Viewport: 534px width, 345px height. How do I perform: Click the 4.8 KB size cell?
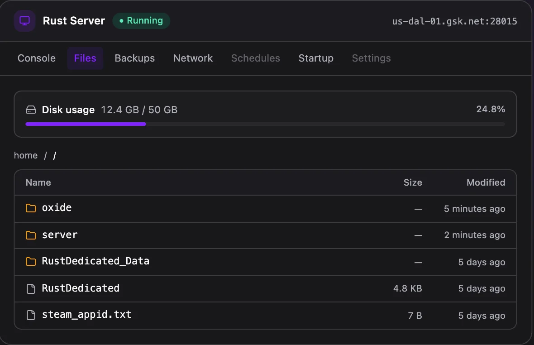(x=408, y=288)
